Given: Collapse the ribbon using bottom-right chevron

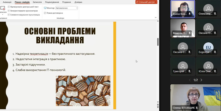Looking at the screenshot, I should pyautogui.click(x=156, y=17).
